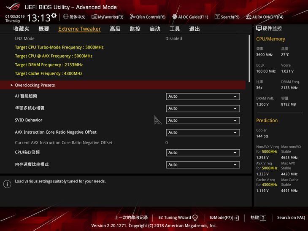Click 1.295 V NonAVX voltage value
The height and width of the screenshot is (231, 308).
click(262, 158)
